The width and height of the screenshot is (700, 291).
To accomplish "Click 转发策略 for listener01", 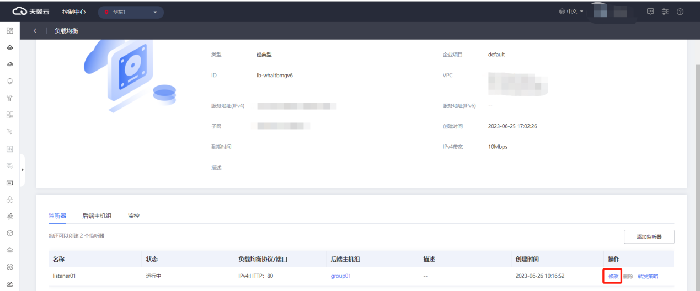I will (x=648, y=276).
